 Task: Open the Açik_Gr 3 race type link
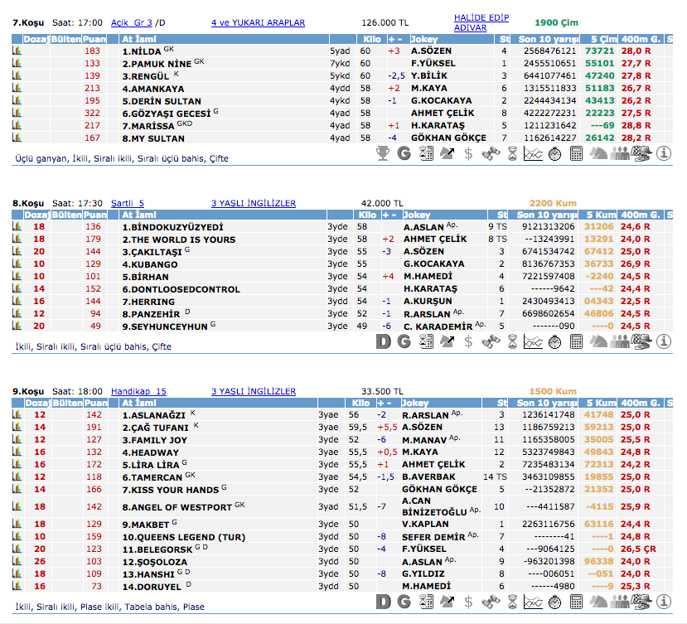tap(131, 23)
